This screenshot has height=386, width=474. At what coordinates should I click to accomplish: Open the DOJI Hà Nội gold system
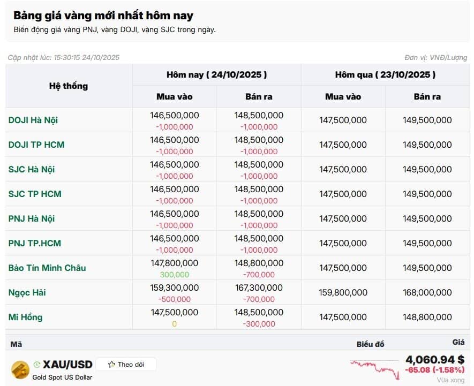tap(33, 120)
